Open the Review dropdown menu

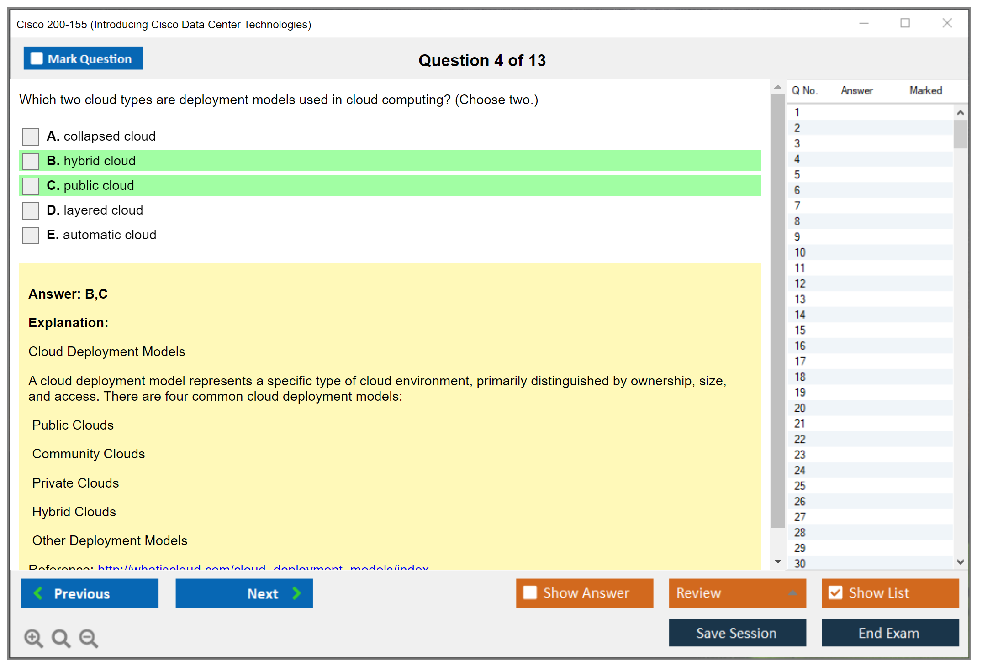click(792, 593)
